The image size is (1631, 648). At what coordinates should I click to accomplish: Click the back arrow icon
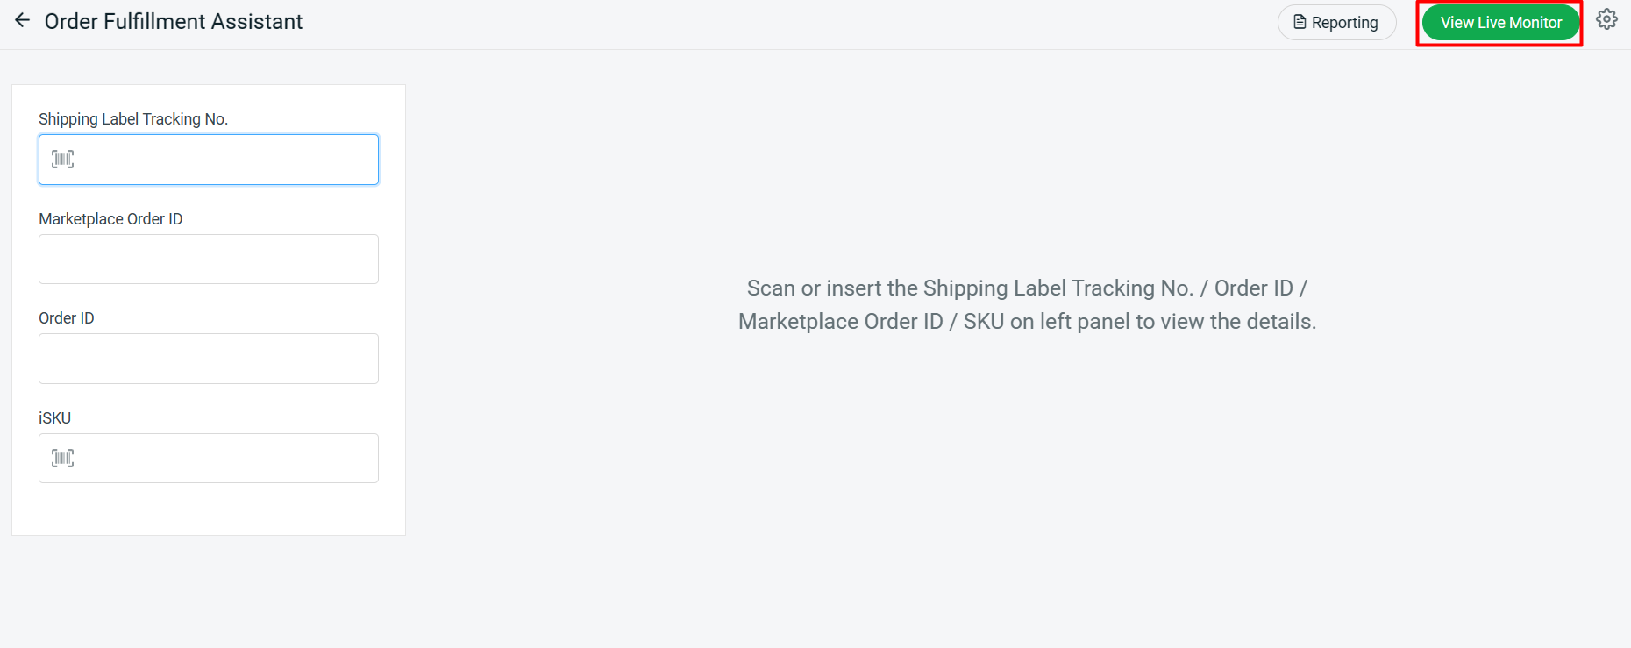click(x=23, y=20)
